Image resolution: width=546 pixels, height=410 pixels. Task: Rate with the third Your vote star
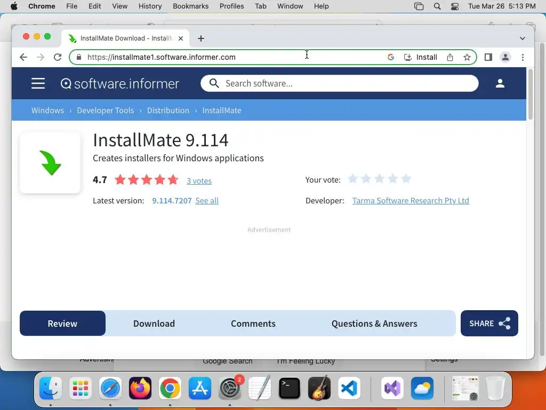[x=379, y=179]
